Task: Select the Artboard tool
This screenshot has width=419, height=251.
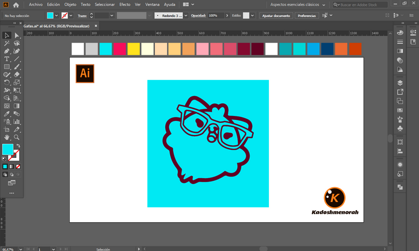Action: click(x=7, y=130)
